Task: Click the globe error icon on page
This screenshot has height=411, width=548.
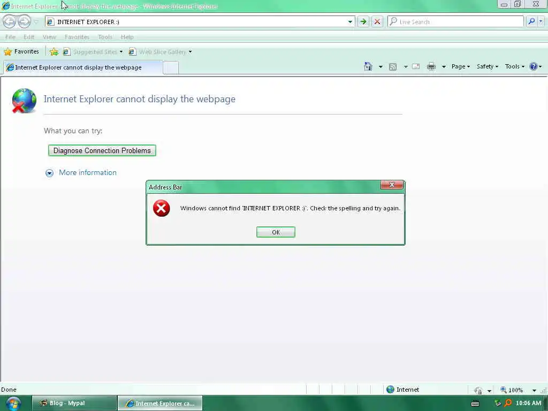Action: click(24, 101)
